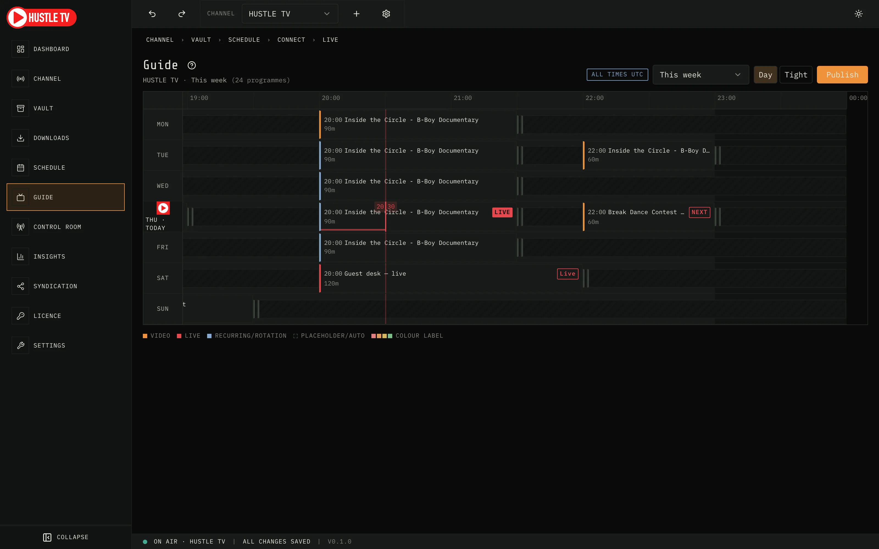Open Dashboard from the sidebar
This screenshot has width=879, height=549.
(x=65, y=49)
